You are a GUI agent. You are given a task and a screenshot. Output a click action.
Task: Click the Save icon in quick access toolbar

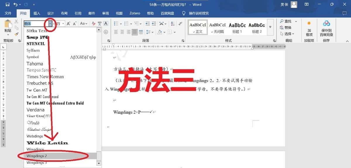pyautogui.click(x=8, y=4)
